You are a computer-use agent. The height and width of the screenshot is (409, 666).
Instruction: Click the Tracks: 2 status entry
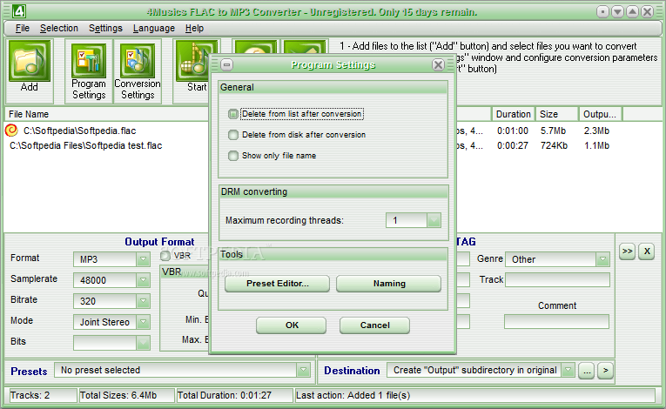[x=42, y=395]
